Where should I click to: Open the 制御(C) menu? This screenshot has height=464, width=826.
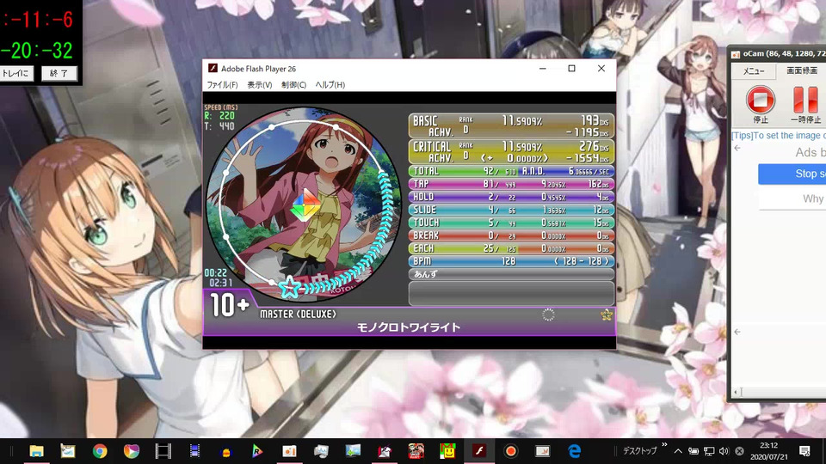click(x=294, y=85)
